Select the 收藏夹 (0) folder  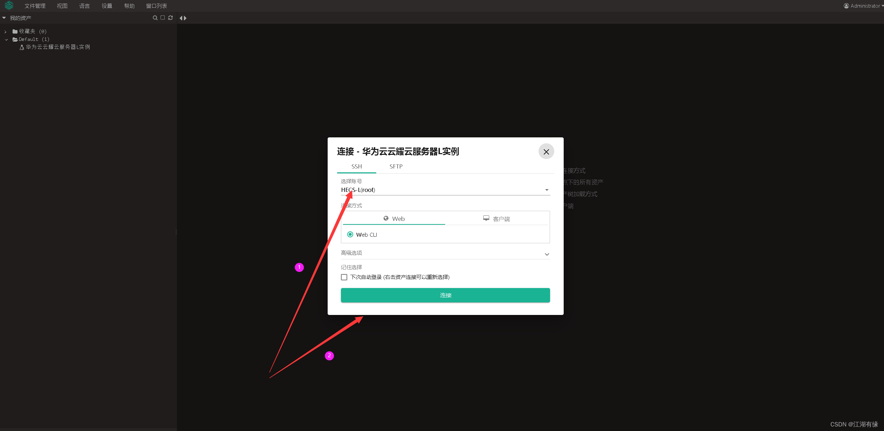30,31
